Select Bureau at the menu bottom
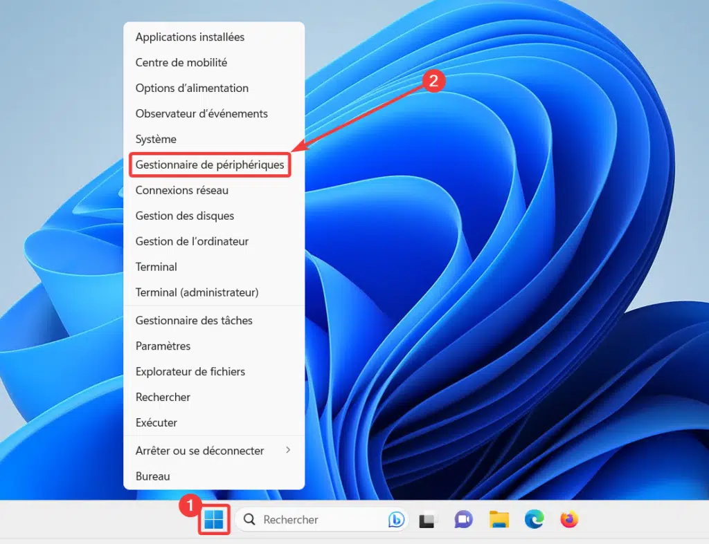This screenshot has height=544, width=709. [214, 476]
